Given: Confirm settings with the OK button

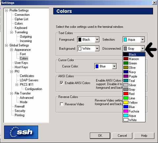Looking at the screenshot, I should pos(100,136).
